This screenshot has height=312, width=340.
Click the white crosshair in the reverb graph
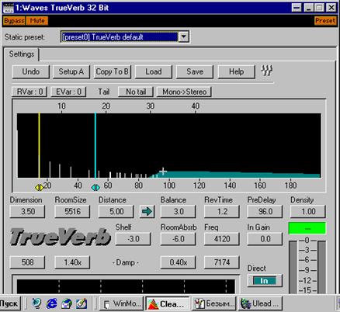click(x=163, y=172)
